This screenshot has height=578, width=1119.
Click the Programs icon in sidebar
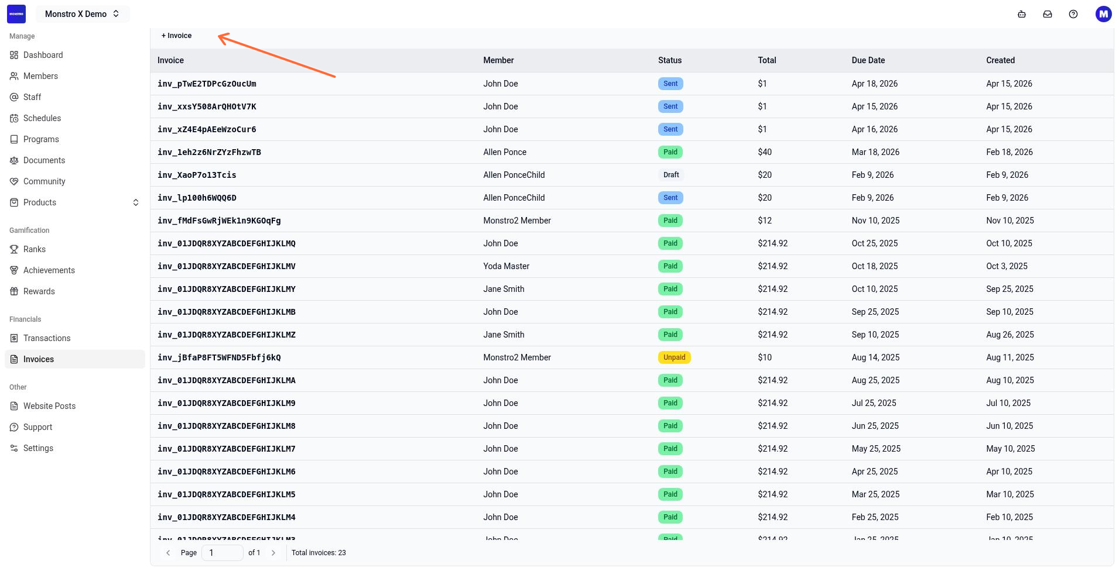click(x=14, y=139)
